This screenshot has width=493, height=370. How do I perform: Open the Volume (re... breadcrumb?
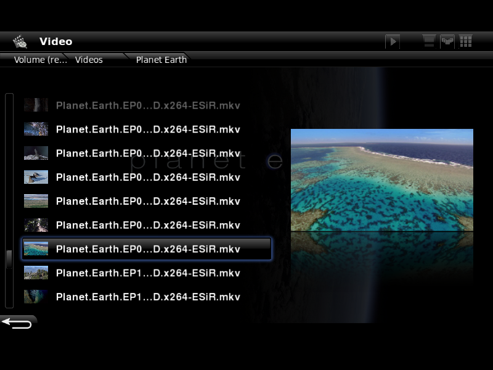point(40,60)
